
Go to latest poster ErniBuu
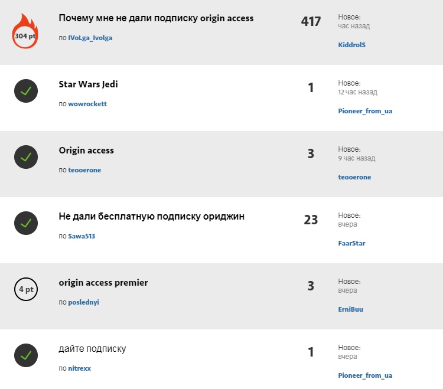tap(351, 309)
